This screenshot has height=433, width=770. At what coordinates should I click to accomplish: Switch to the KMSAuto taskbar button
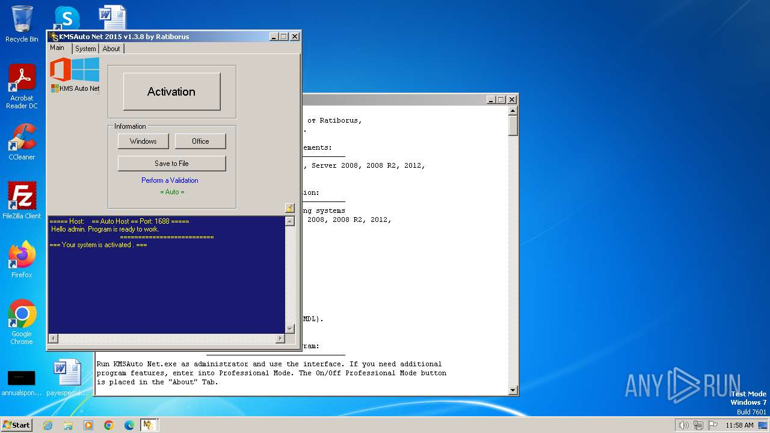point(149,425)
